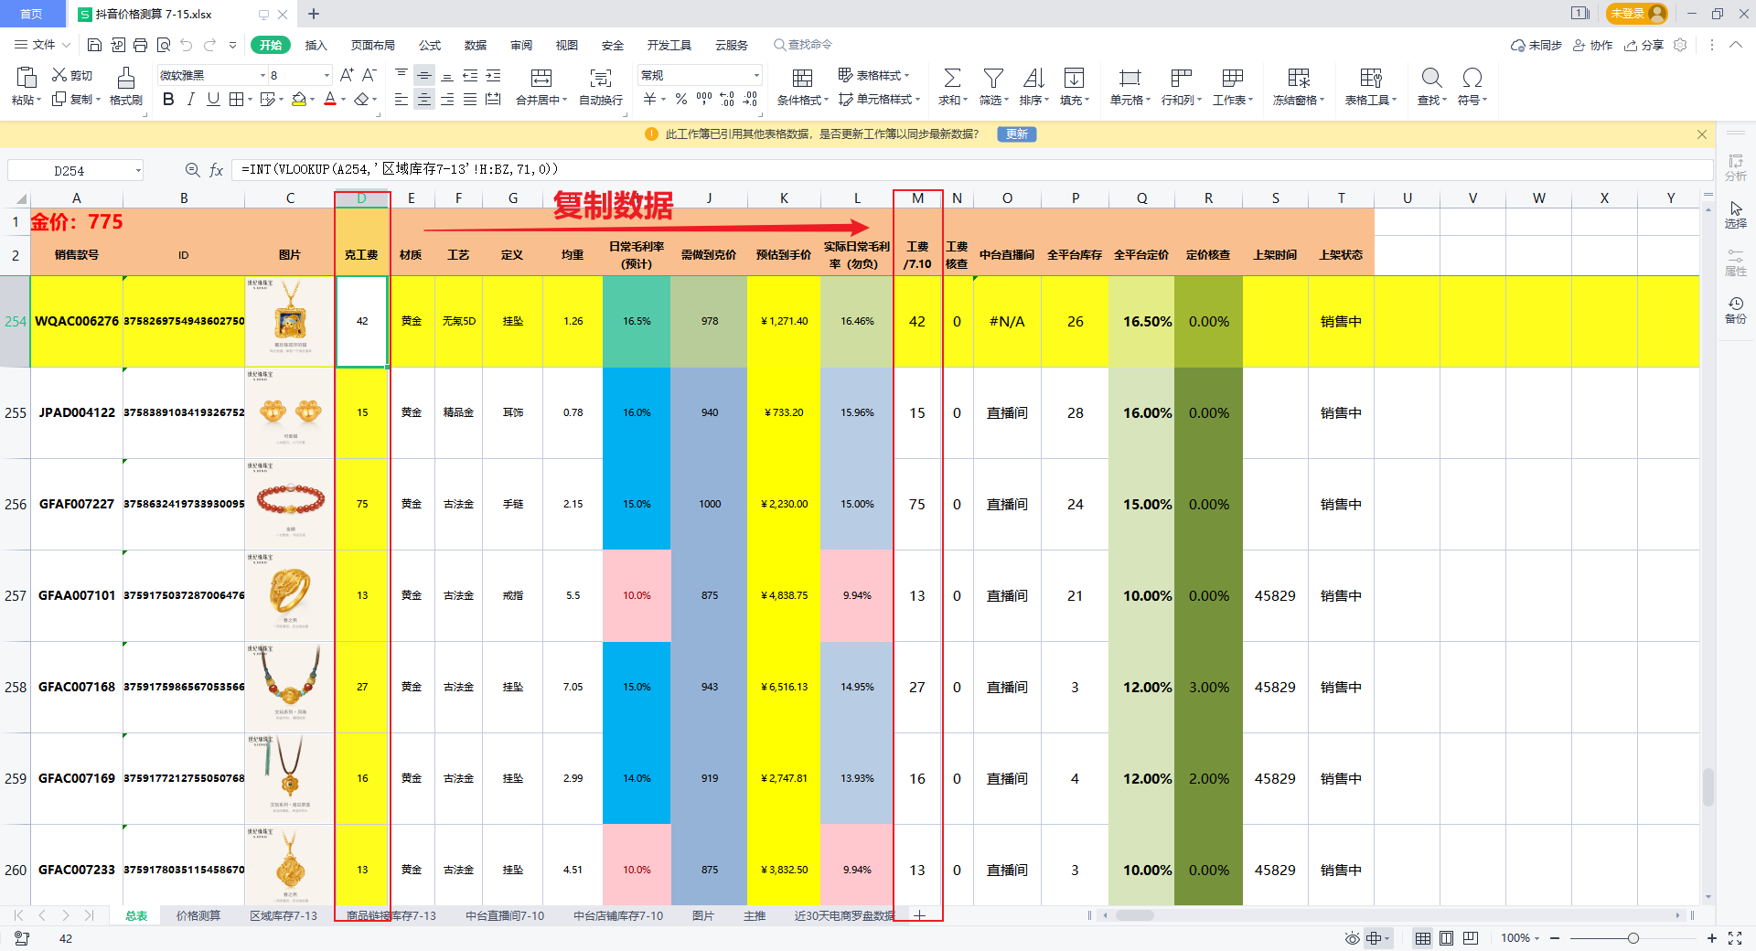Toggle italic formatting
The height and width of the screenshot is (951, 1756).
tap(190, 100)
